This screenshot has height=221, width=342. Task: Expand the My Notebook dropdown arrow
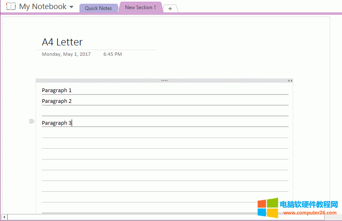72,7
